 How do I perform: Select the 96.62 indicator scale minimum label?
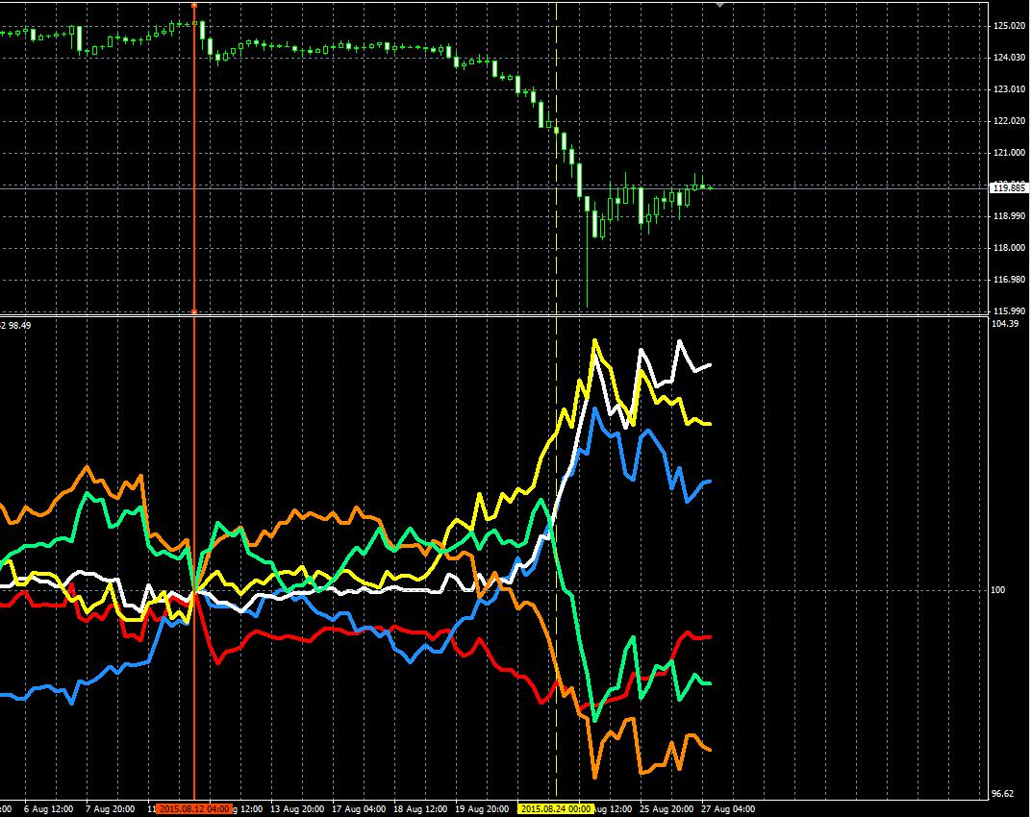(1003, 794)
